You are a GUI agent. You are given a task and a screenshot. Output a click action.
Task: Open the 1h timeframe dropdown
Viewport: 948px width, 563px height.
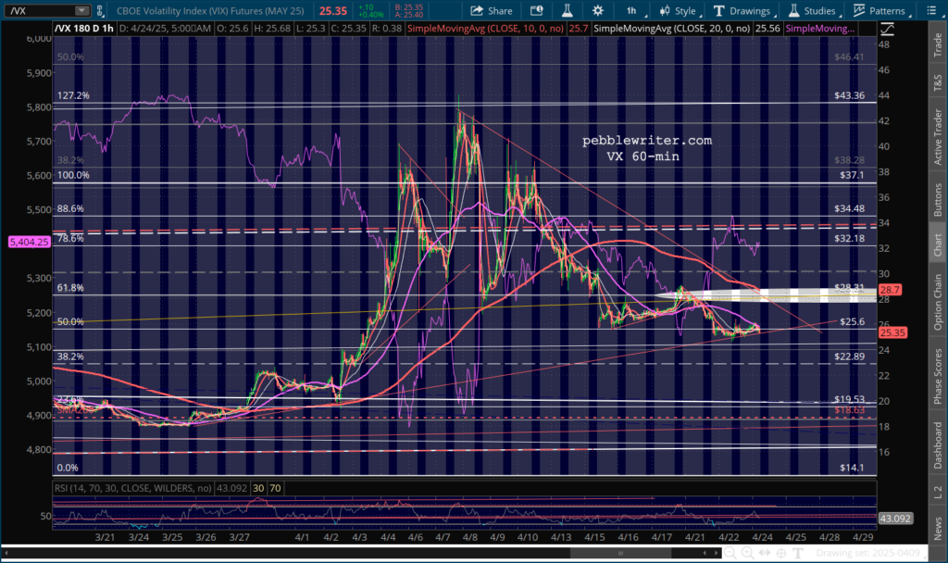click(x=633, y=11)
